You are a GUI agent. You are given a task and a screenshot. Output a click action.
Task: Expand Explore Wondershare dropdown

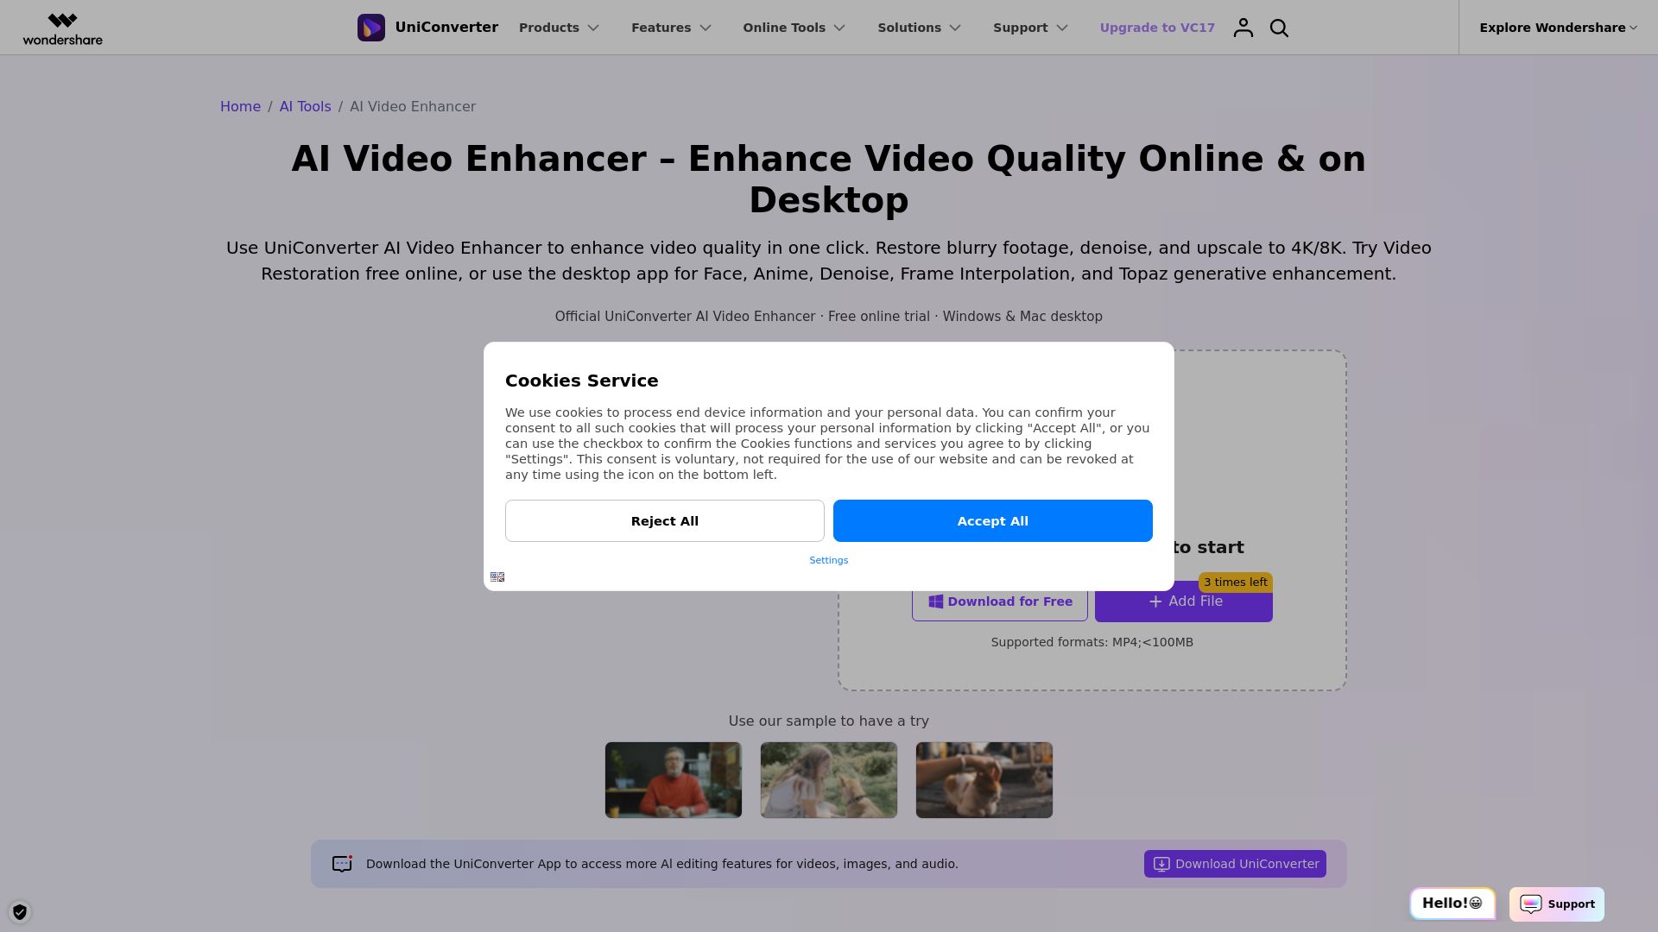pyautogui.click(x=1558, y=28)
